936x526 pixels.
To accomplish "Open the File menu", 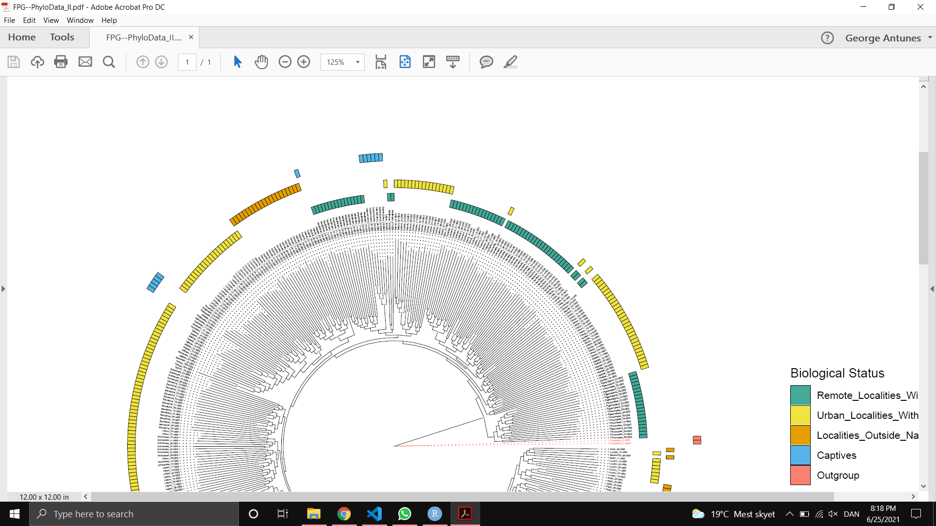I will coord(9,20).
